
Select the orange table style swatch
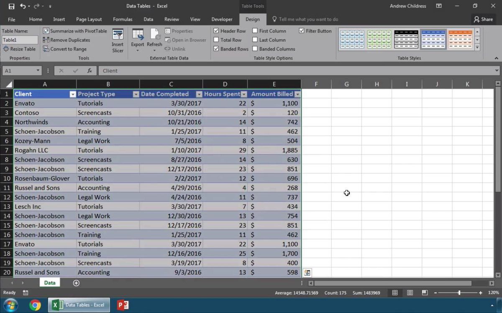point(460,40)
